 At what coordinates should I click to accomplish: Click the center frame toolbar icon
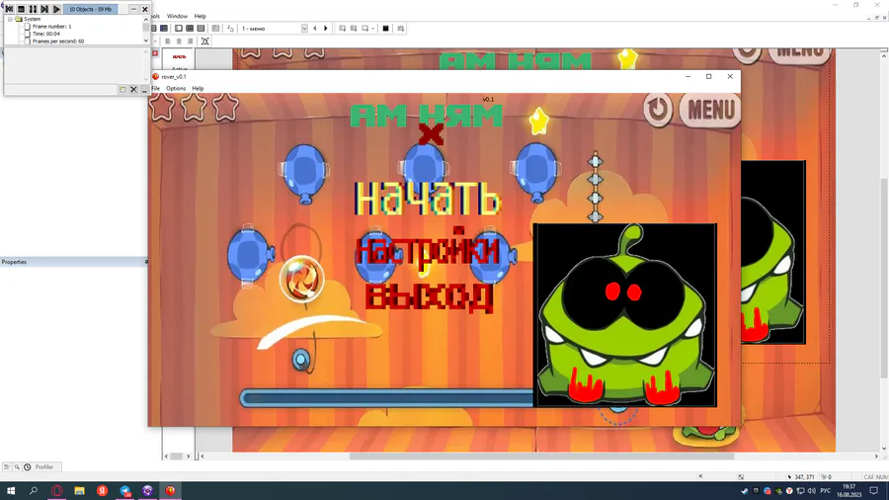pyautogui.click(x=205, y=42)
